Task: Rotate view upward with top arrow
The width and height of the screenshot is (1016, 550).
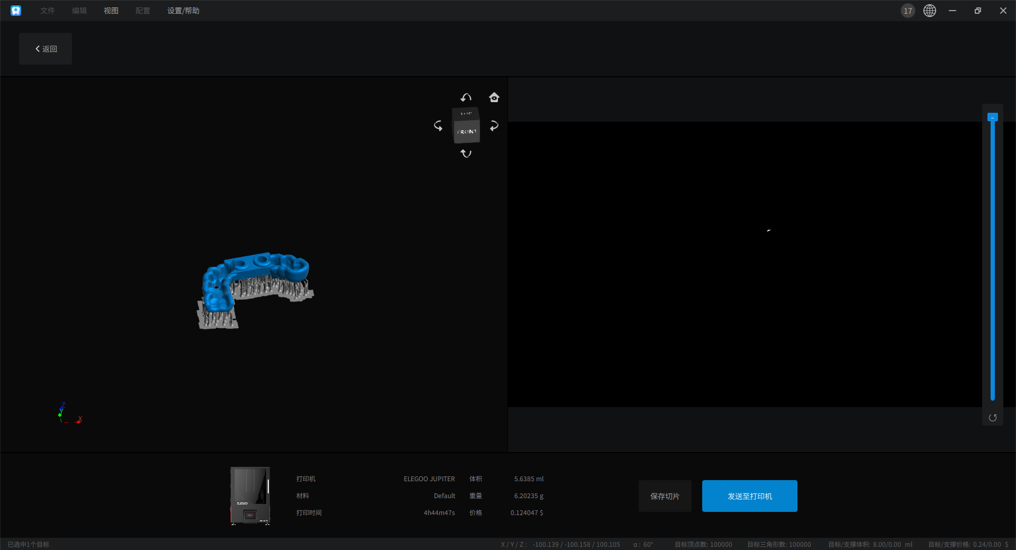Action: [x=466, y=97]
